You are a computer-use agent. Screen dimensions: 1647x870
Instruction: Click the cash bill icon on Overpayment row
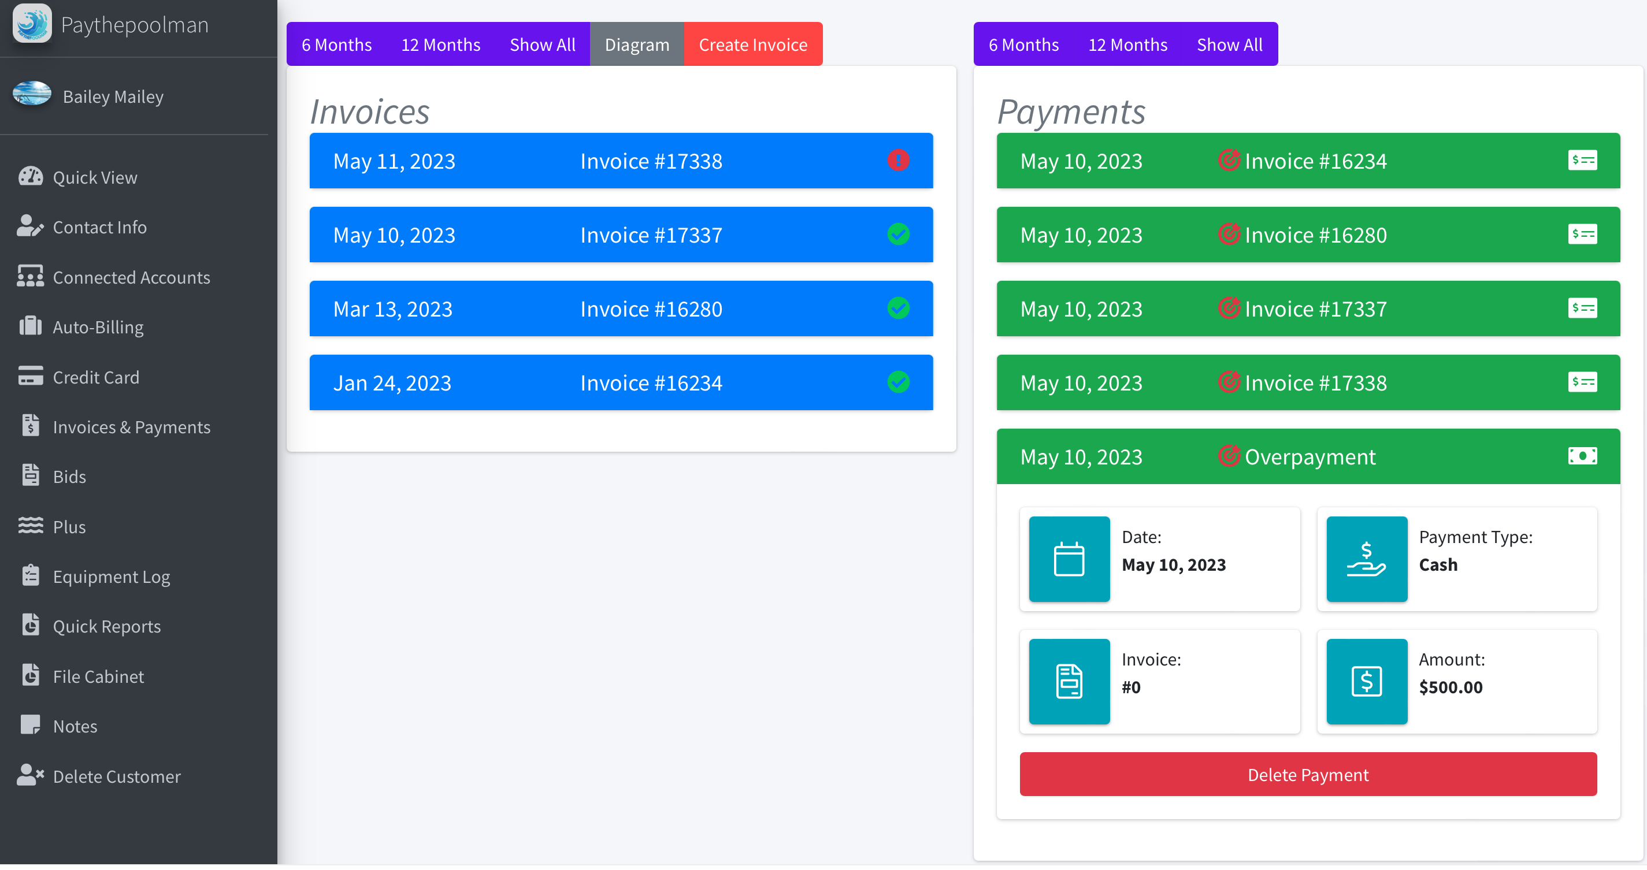tap(1582, 456)
